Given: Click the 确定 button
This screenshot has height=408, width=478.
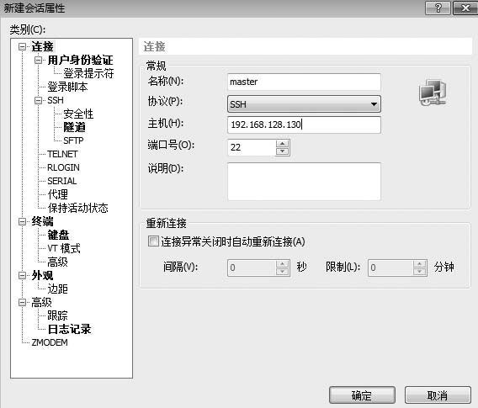Looking at the screenshot, I should (362, 395).
